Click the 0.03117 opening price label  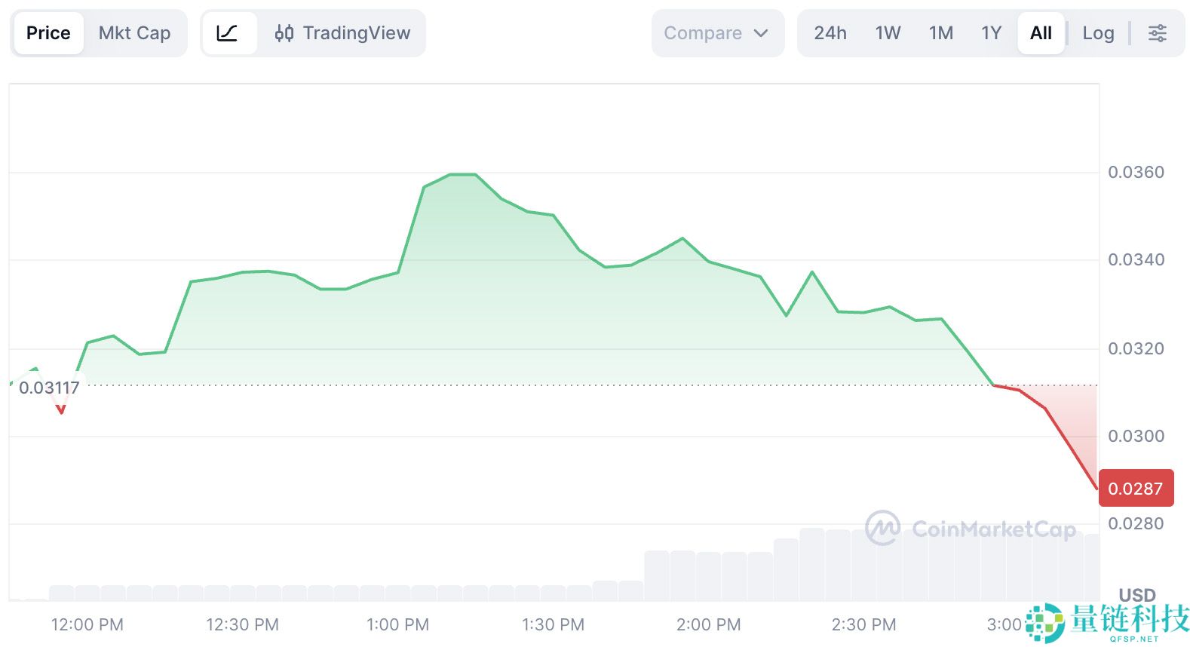tap(49, 388)
